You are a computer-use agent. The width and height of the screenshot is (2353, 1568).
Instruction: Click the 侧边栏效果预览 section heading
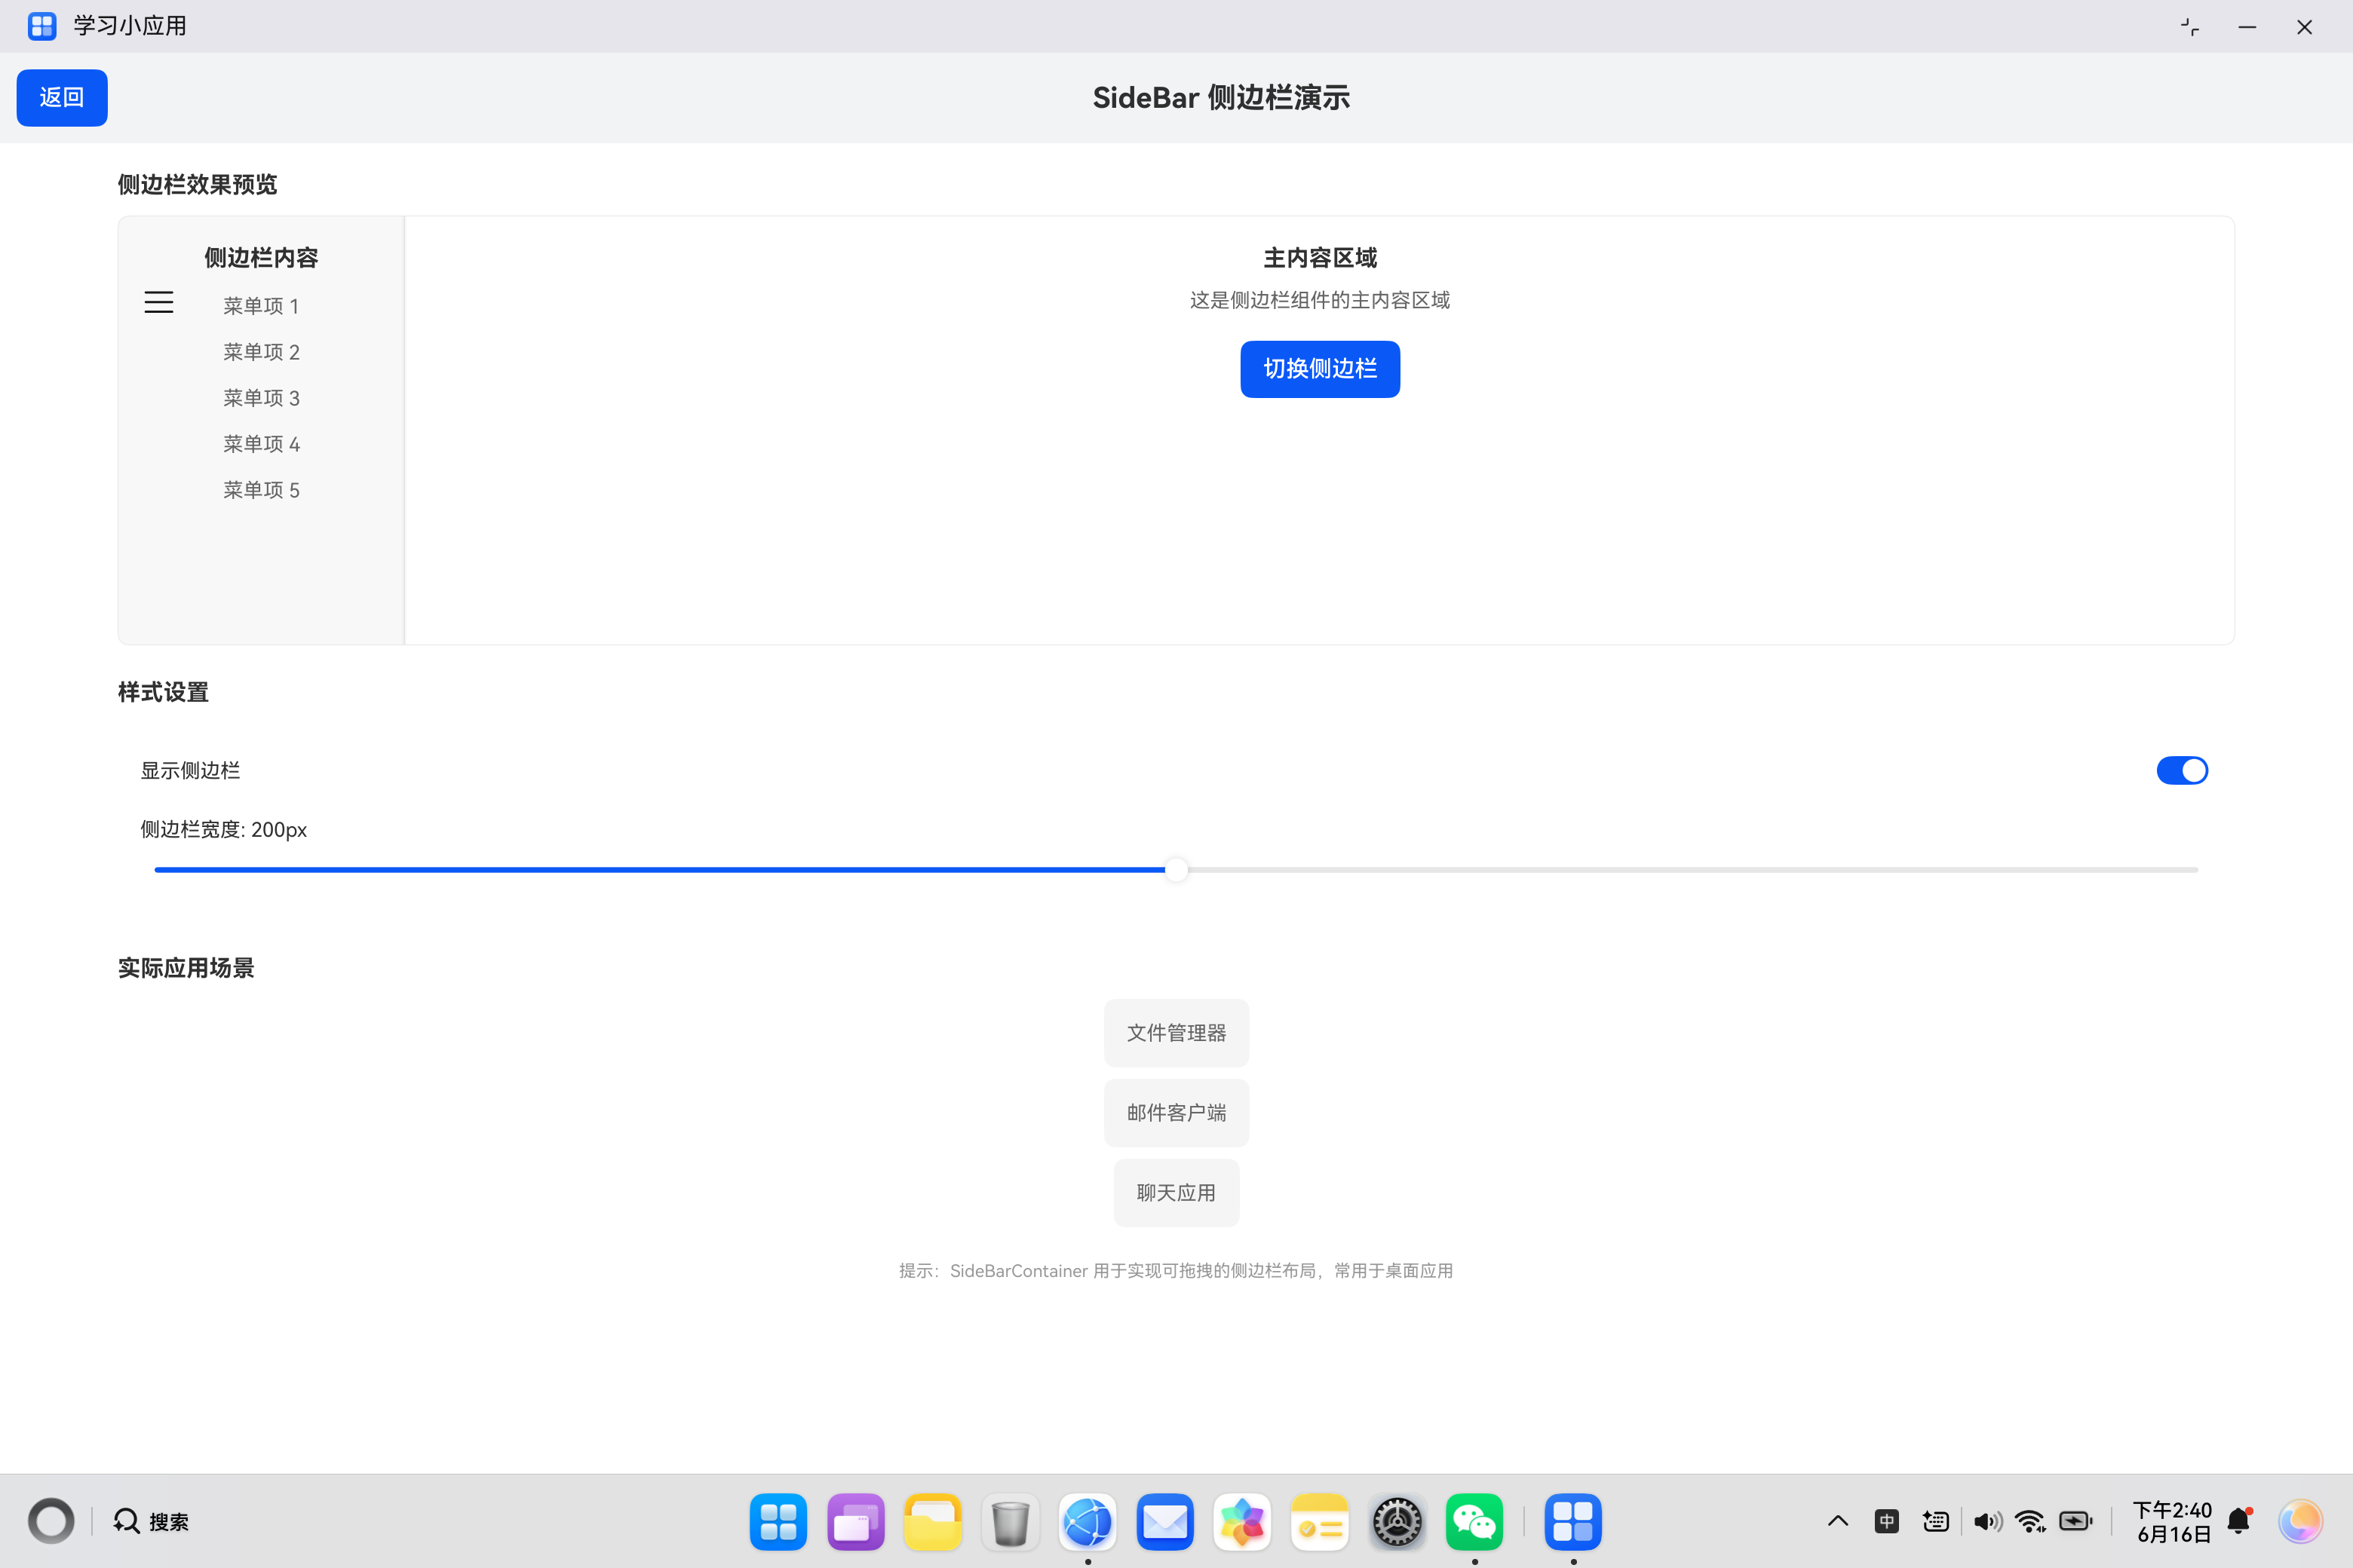[x=197, y=184]
